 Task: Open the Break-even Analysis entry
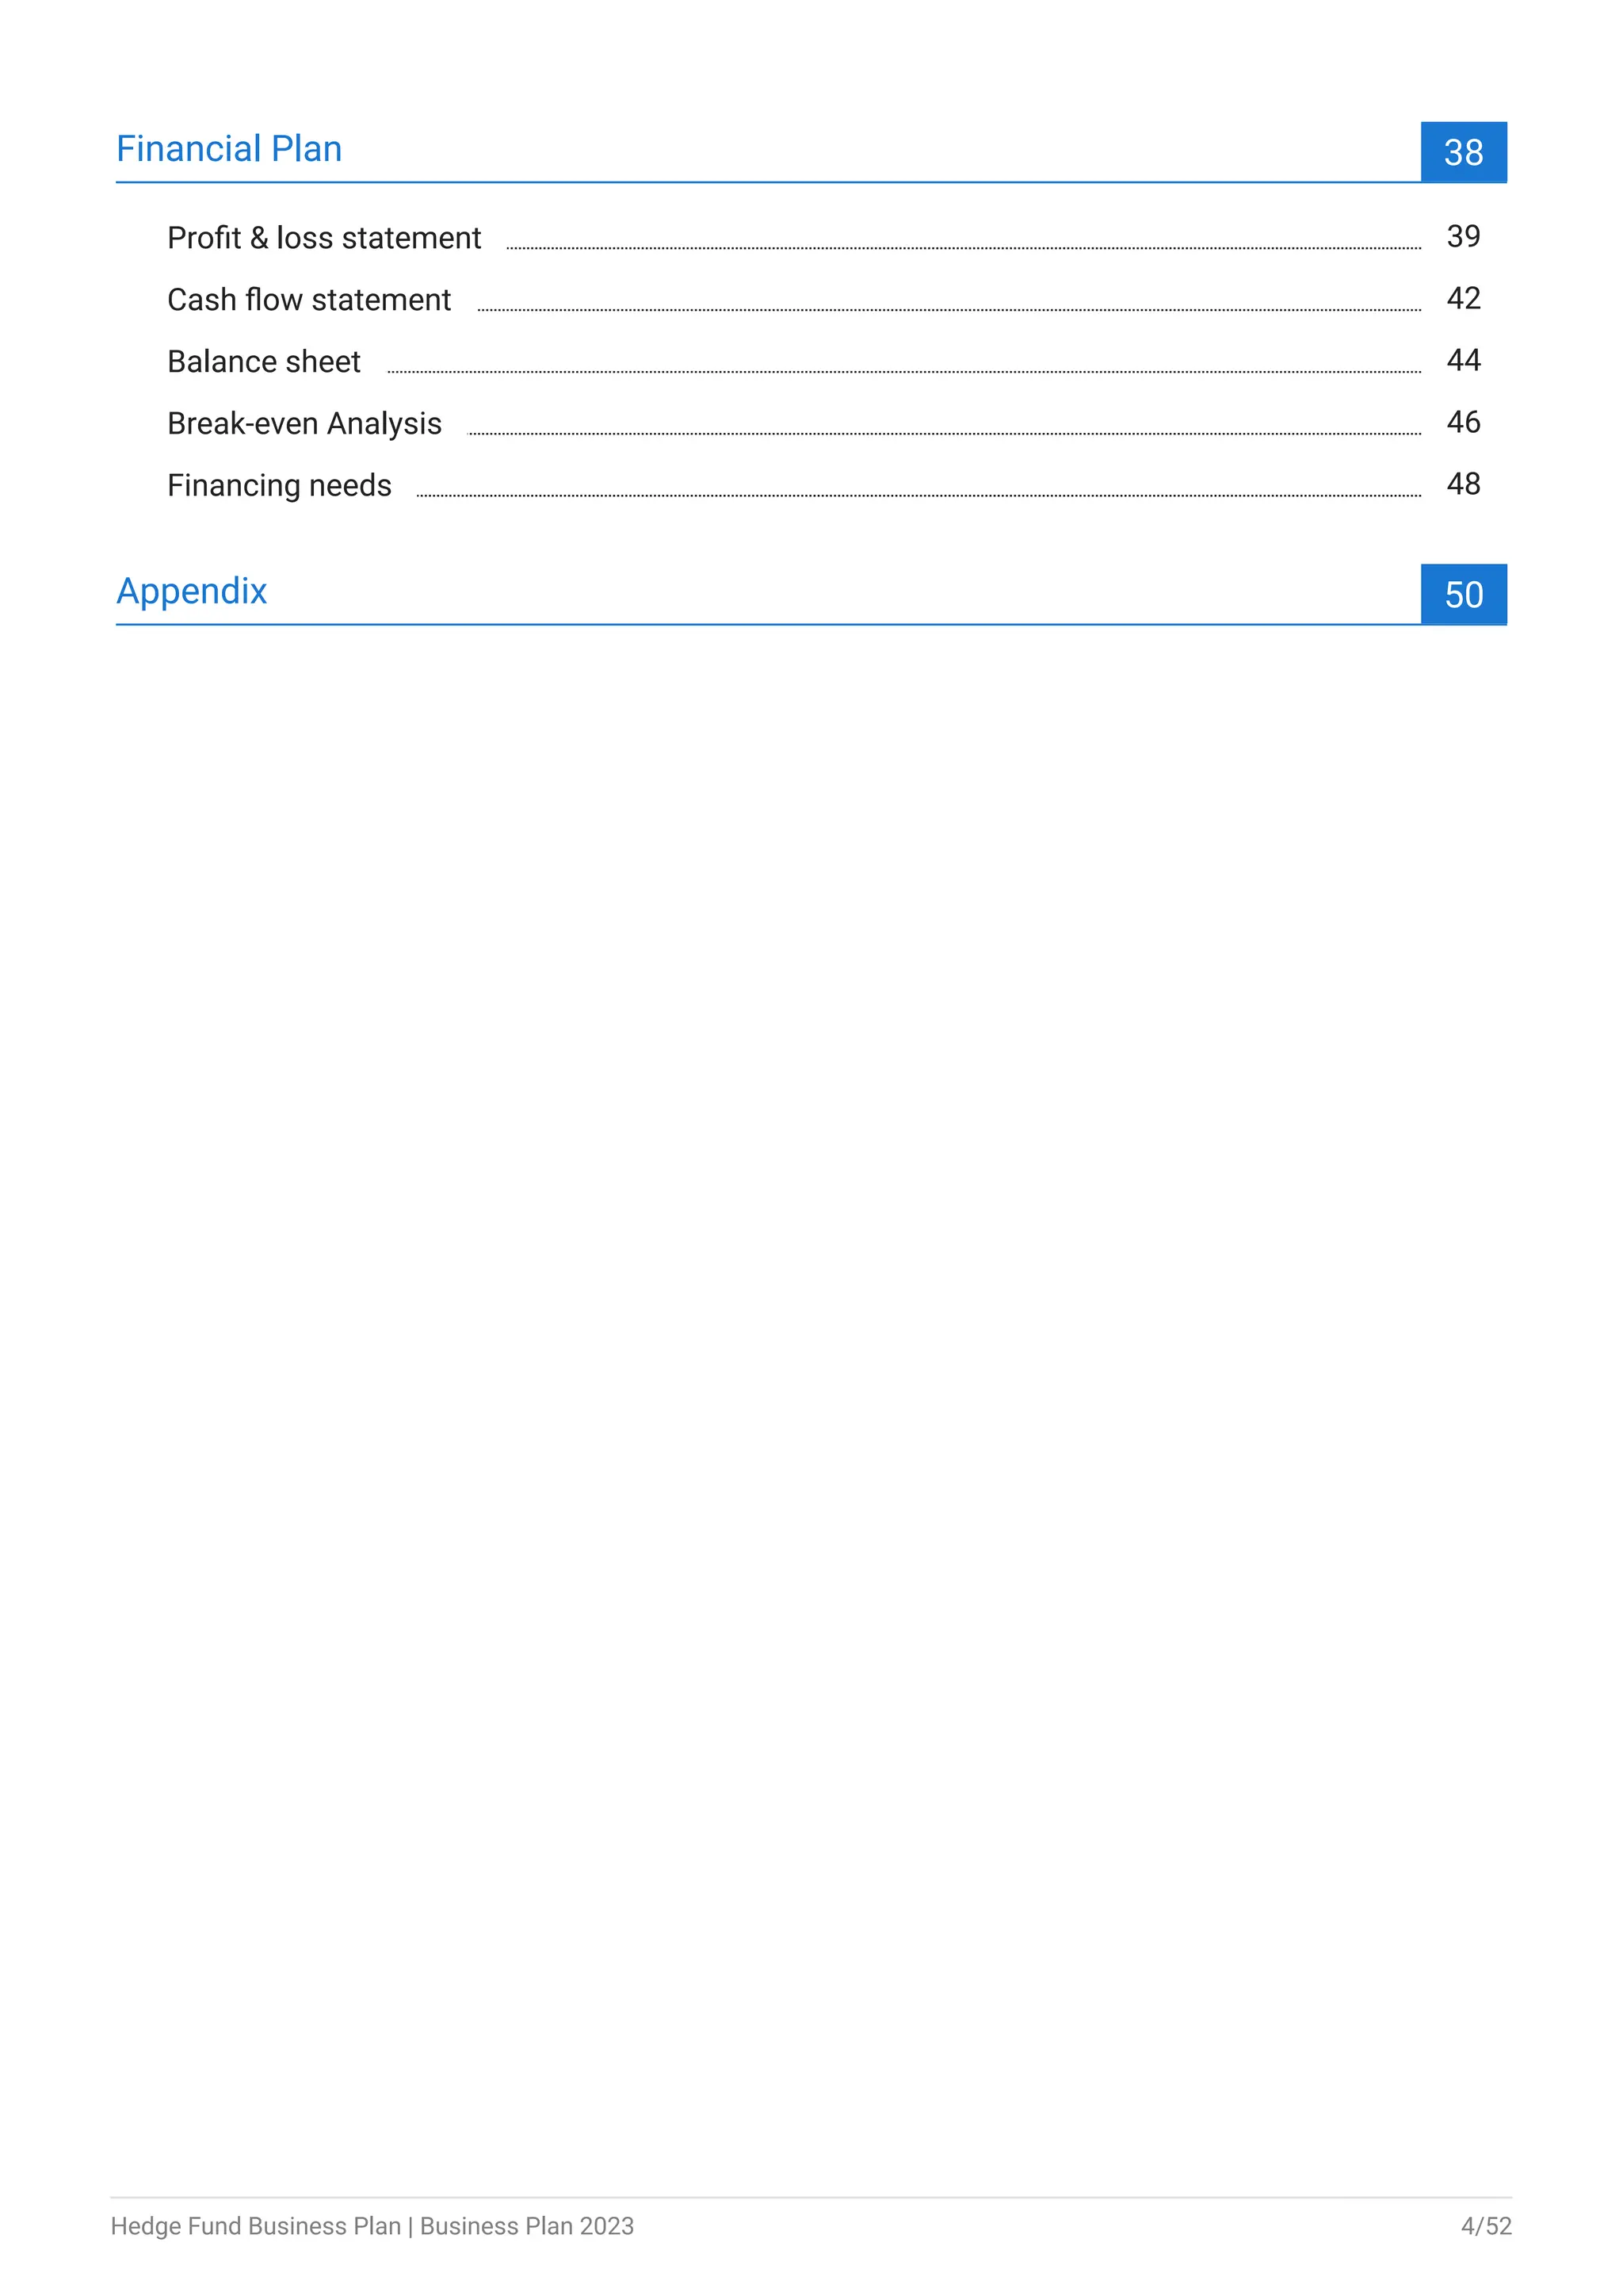(304, 424)
